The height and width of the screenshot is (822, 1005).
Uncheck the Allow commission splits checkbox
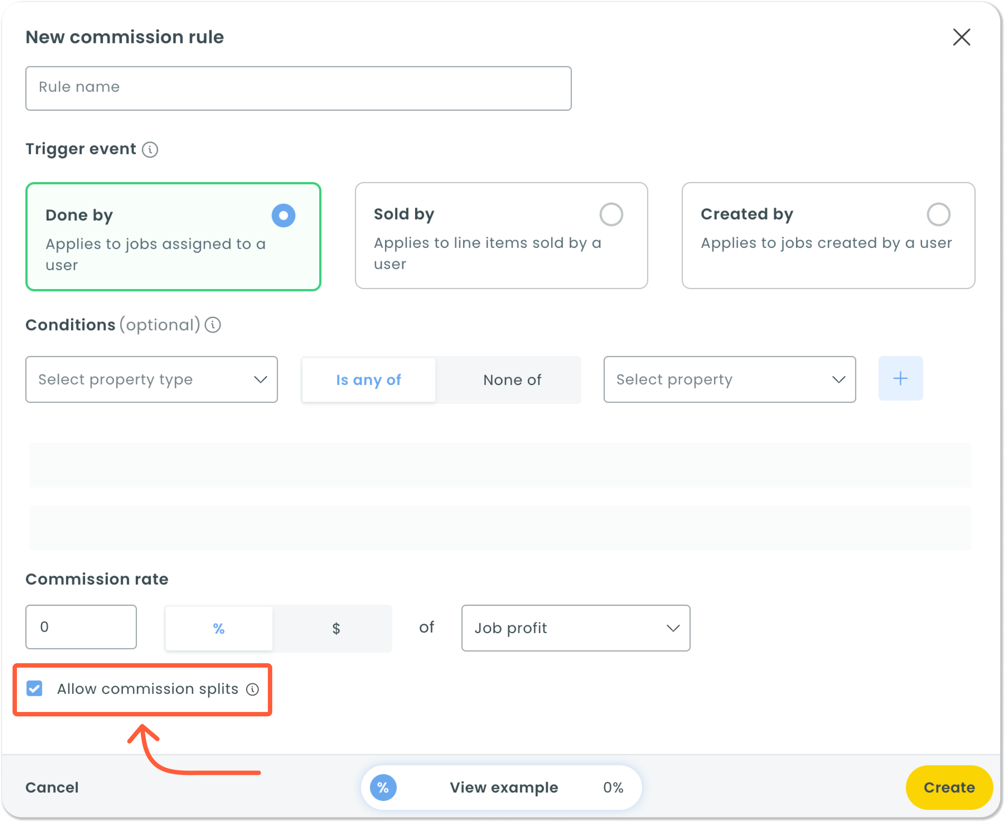click(x=35, y=689)
